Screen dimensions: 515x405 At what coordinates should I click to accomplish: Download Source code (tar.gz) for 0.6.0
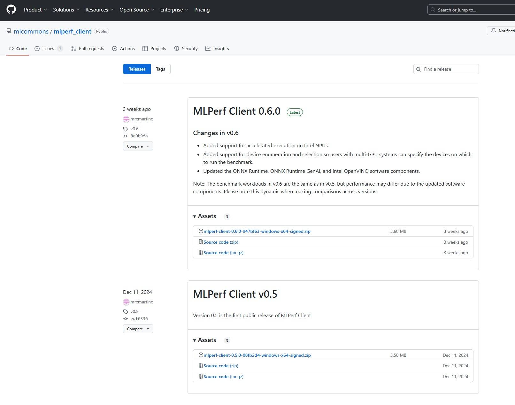click(223, 253)
